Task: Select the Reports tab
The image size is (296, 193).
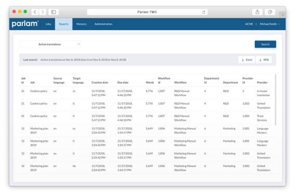Action: pos(63,24)
